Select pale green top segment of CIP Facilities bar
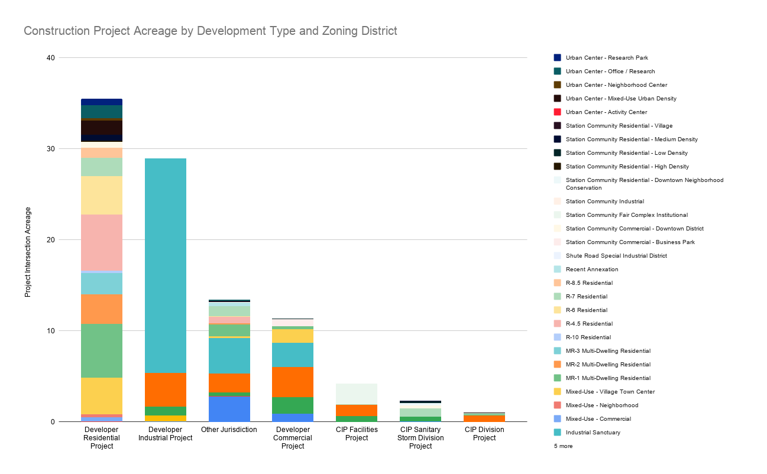The image size is (767, 474). (357, 394)
